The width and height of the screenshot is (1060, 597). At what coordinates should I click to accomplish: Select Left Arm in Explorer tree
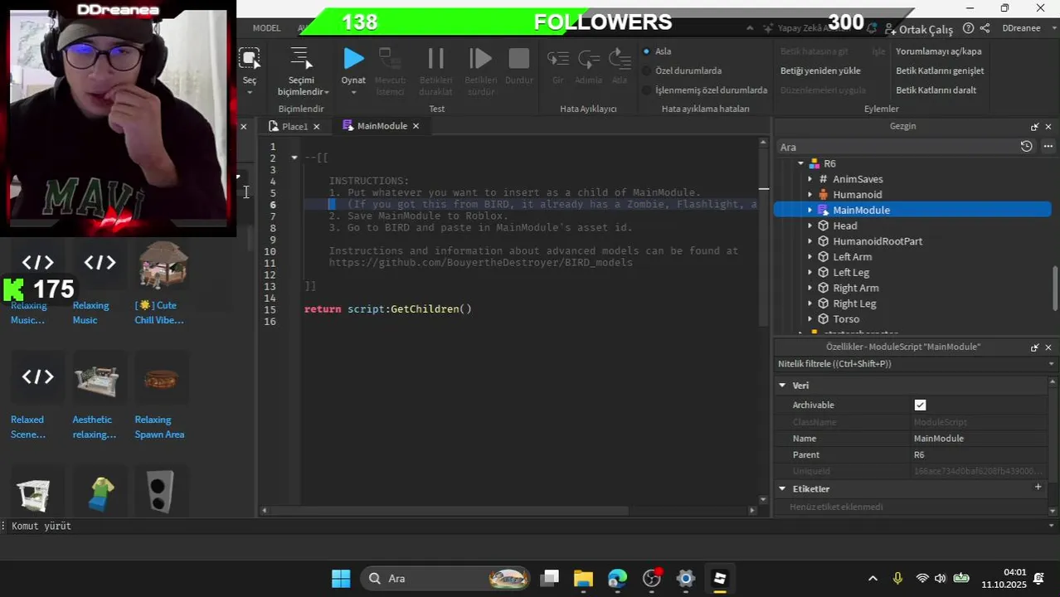pyautogui.click(x=851, y=257)
